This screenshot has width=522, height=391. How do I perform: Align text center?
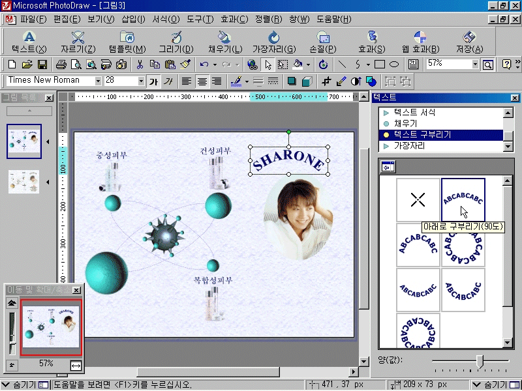pyautogui.click(x=202, y=81)
